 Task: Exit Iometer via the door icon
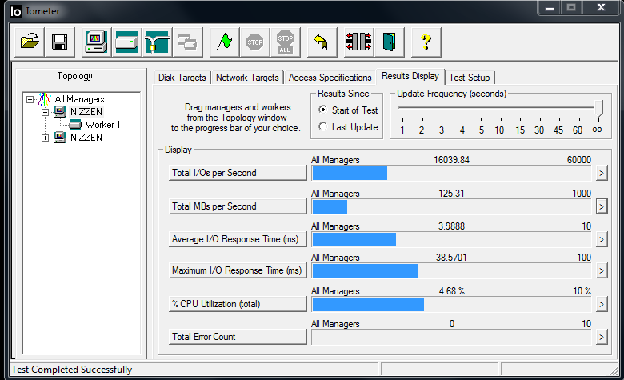point(389,42)
